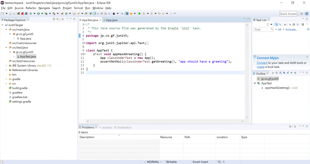Expand the JRE System Library node
This screenshot has height=164, width=310.
pyautogui.click(x=6, y=66)
